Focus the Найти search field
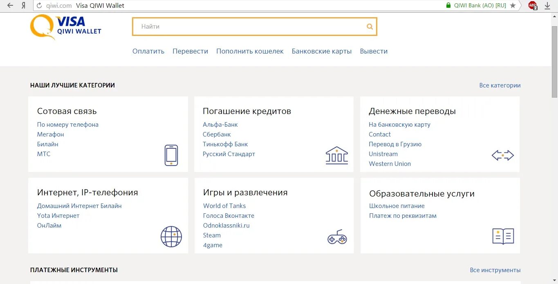558x284 pixels. [x=254, y=27]
